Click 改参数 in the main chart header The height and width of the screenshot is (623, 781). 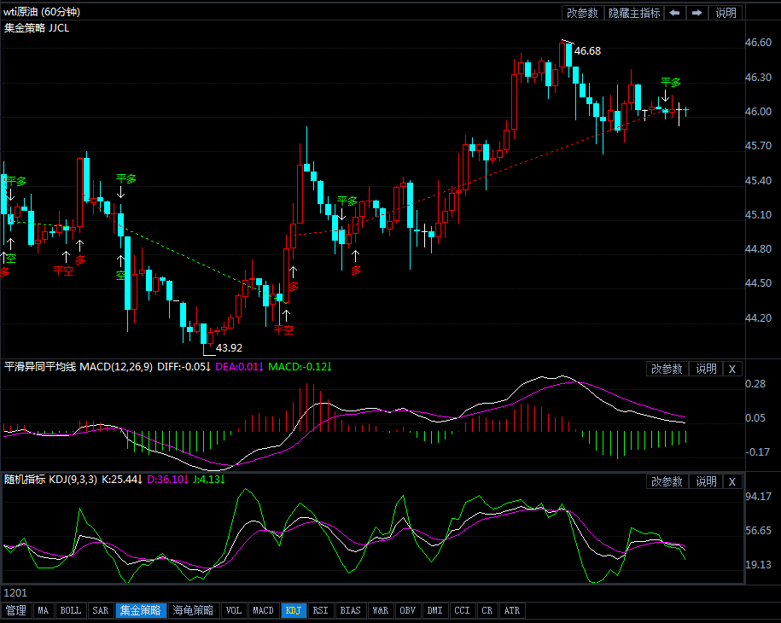click(x=582, y=13)
